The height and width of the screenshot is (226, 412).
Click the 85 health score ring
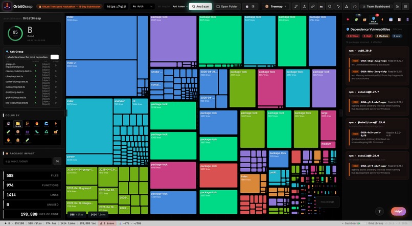coord(15,33)
